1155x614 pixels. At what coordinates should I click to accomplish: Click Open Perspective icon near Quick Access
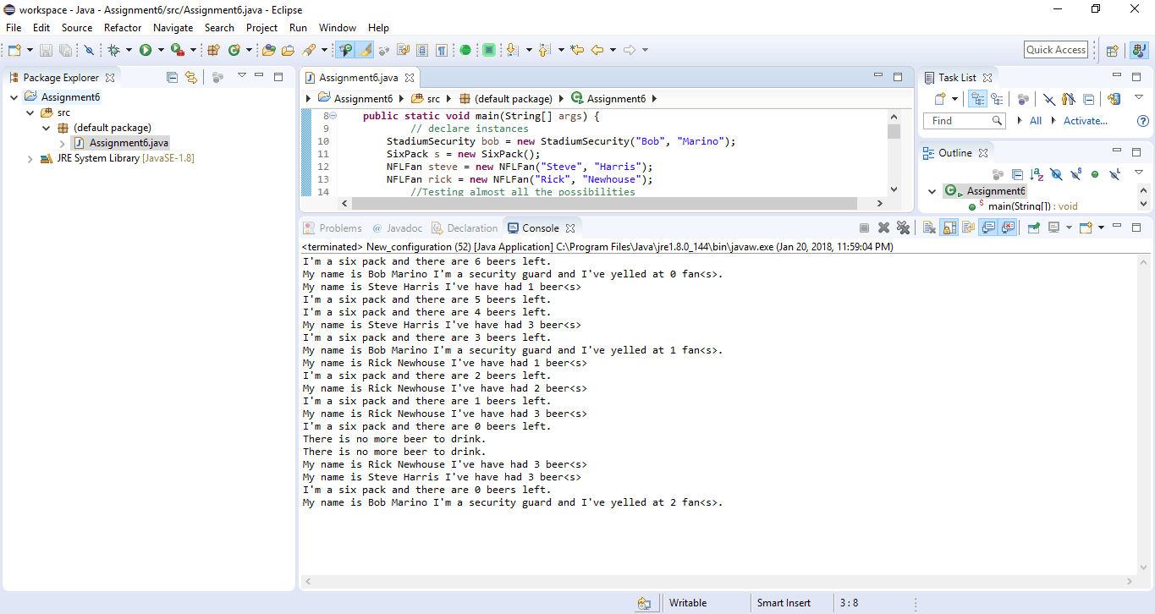pyautogui.click(x=1113, y=51)
